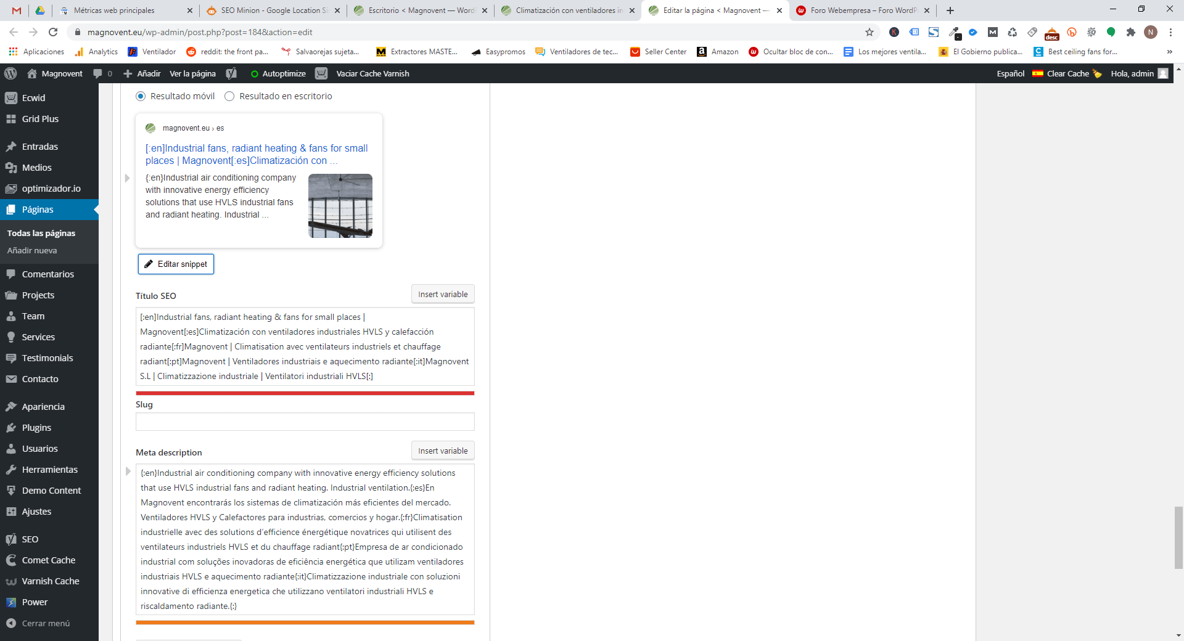The width and height of the screenshot is (1184, 641).
Task: Expand the snippet preview description arrow
Action: tap(127, 178)
